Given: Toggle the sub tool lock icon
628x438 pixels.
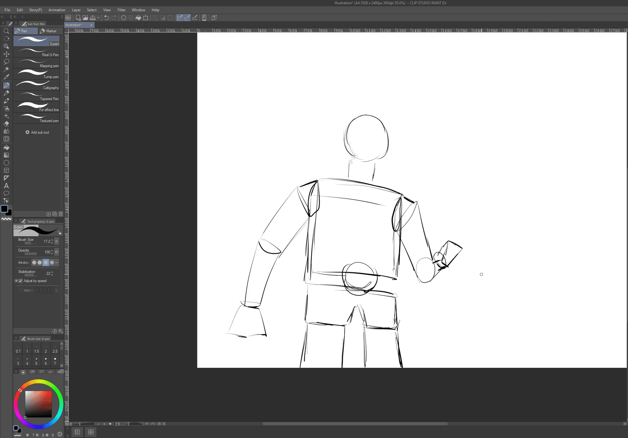Looking at the screenshot, I should (60, 233).
